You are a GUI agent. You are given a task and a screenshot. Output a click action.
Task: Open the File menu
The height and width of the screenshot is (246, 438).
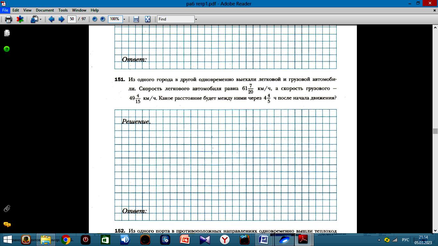click(5, 10)
